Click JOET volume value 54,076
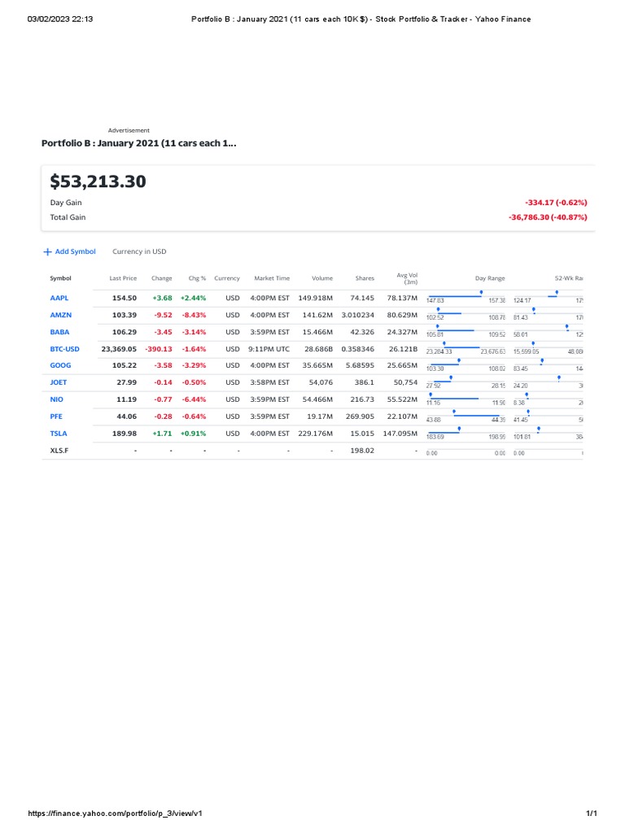The image size is (625, 833). tap(321, 382)
